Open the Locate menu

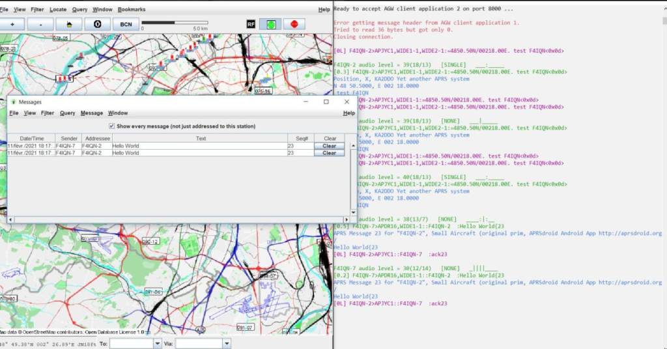click(x=58, y=10)
